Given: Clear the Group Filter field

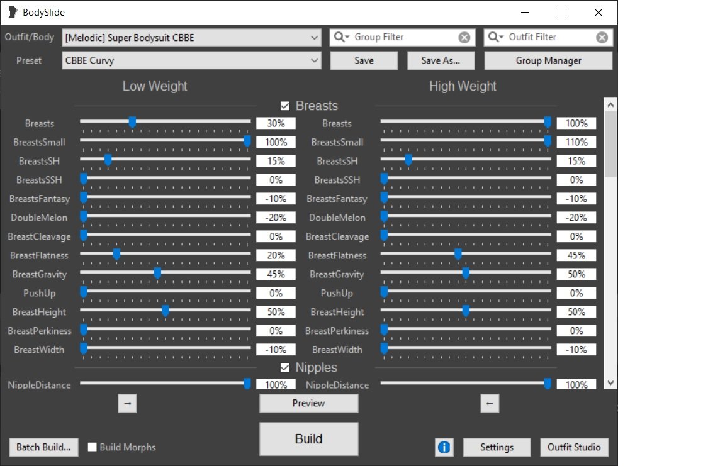Looking at the screenshot, I should point(464,38).
